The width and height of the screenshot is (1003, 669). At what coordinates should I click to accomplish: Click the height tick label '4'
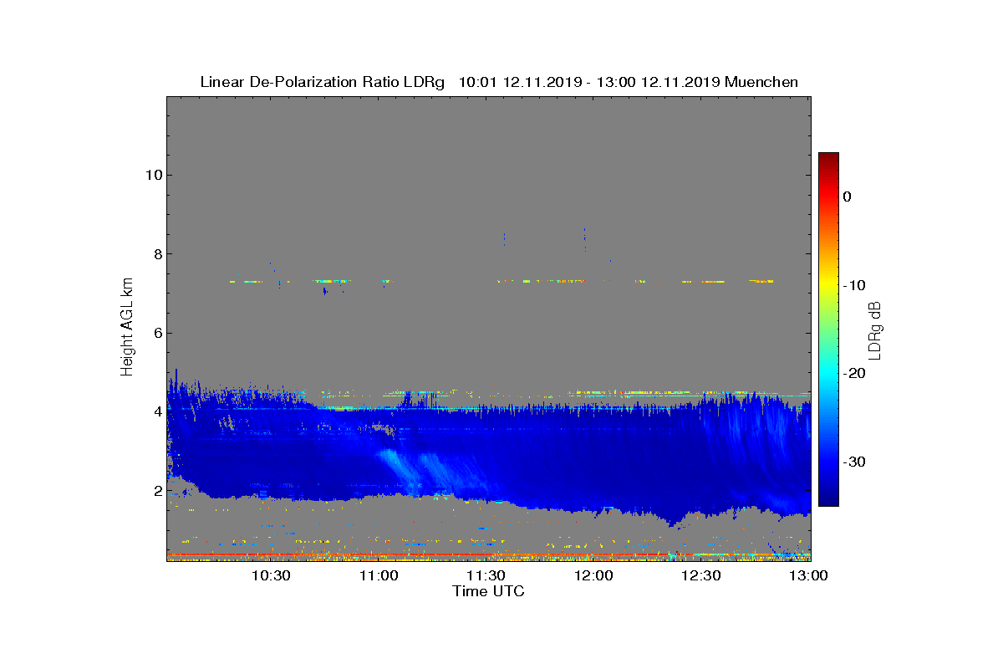pos(156,412)
